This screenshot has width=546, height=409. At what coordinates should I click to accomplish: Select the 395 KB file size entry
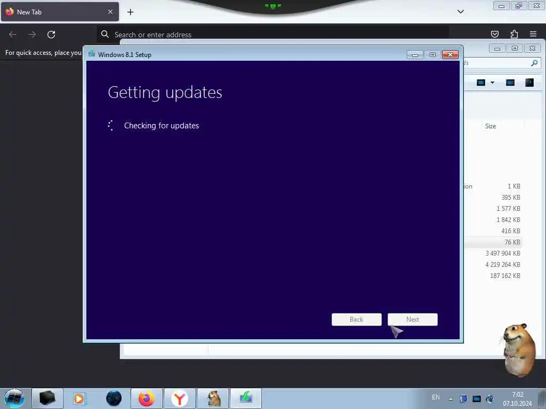[510, 198]
